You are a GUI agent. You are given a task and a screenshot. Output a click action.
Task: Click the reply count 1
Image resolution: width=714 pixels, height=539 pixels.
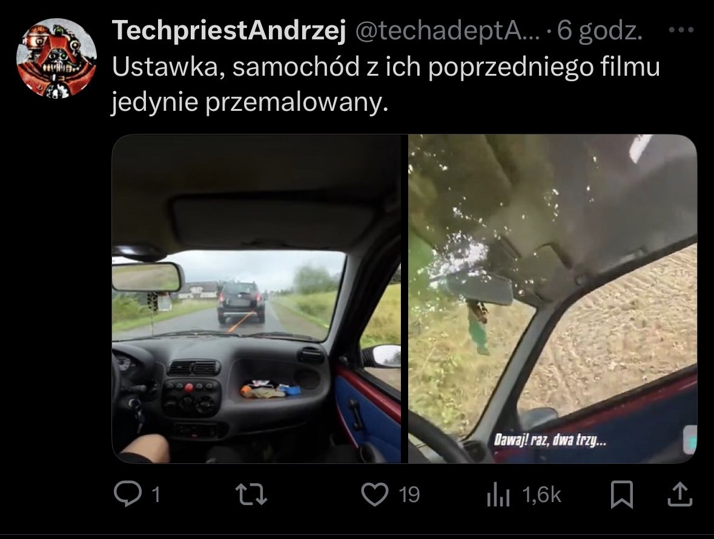tap(156, 495)
